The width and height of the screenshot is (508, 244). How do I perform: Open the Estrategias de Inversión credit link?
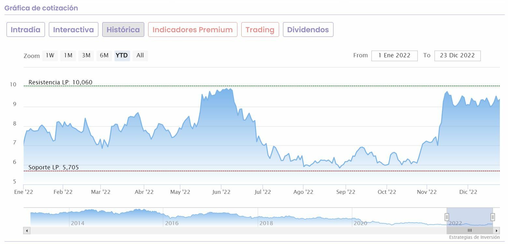click(474, 237)
